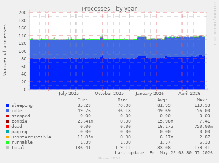219x163 pixels.
Task: Click the 'Min:' column header
Action: pos(122,100)
